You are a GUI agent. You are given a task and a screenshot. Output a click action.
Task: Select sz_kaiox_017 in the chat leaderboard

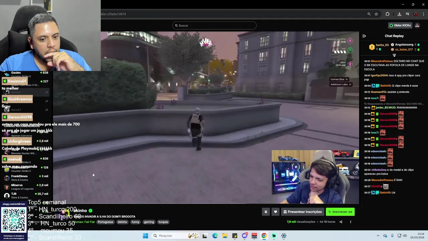[x=404, y=50]
